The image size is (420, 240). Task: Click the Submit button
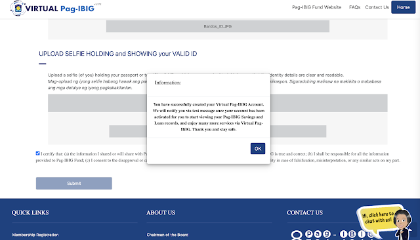click(74, 183)
